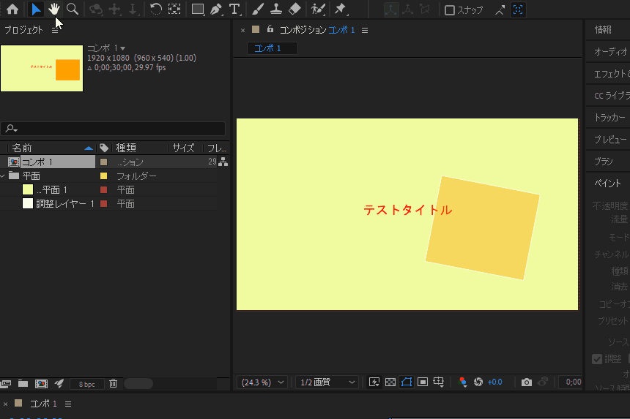The width and height of the screenshot is (630, 419).
Task: Select the Dolly camera tool
Action: [133, 10]
